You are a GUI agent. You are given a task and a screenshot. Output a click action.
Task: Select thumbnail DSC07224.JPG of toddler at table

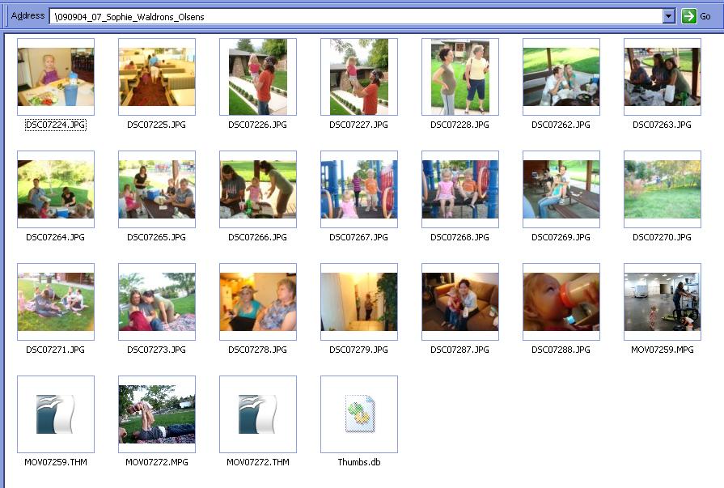(x=56, y=77)
